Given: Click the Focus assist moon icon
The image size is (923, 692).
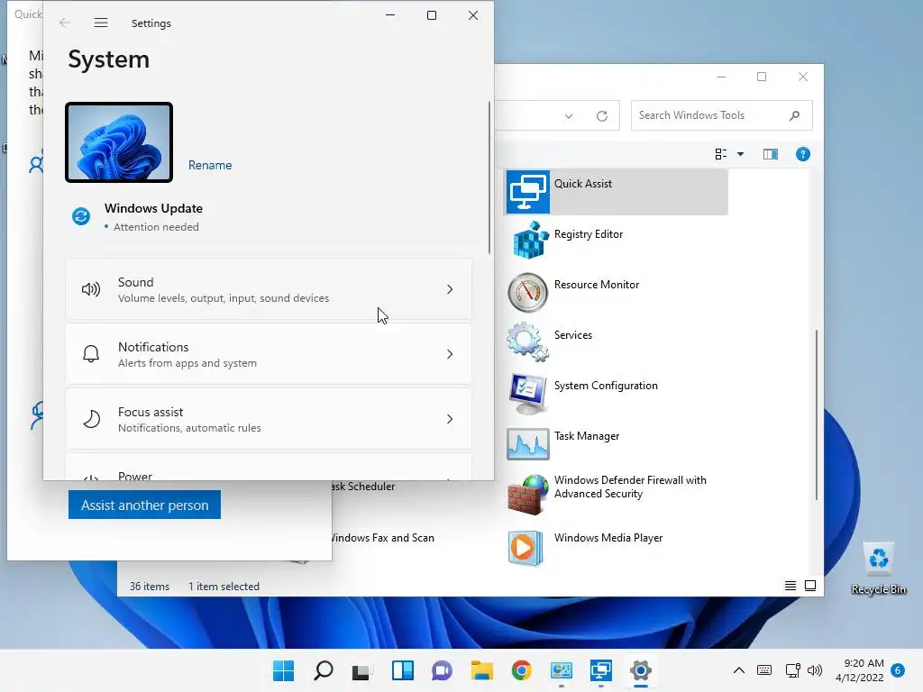Looking at the screenshot, I should 91,419.
